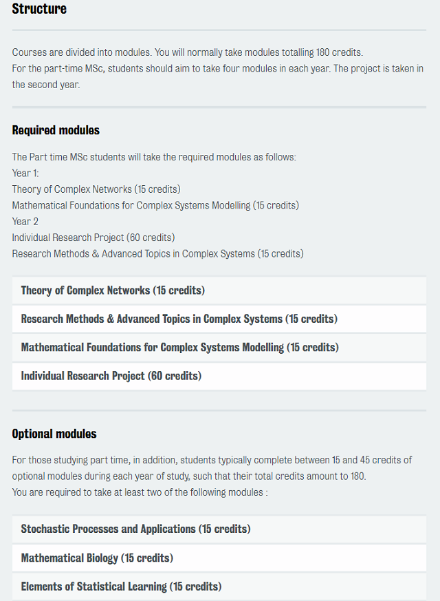Expand Stochastic Processes and Applications module

[x=219, y=529]
